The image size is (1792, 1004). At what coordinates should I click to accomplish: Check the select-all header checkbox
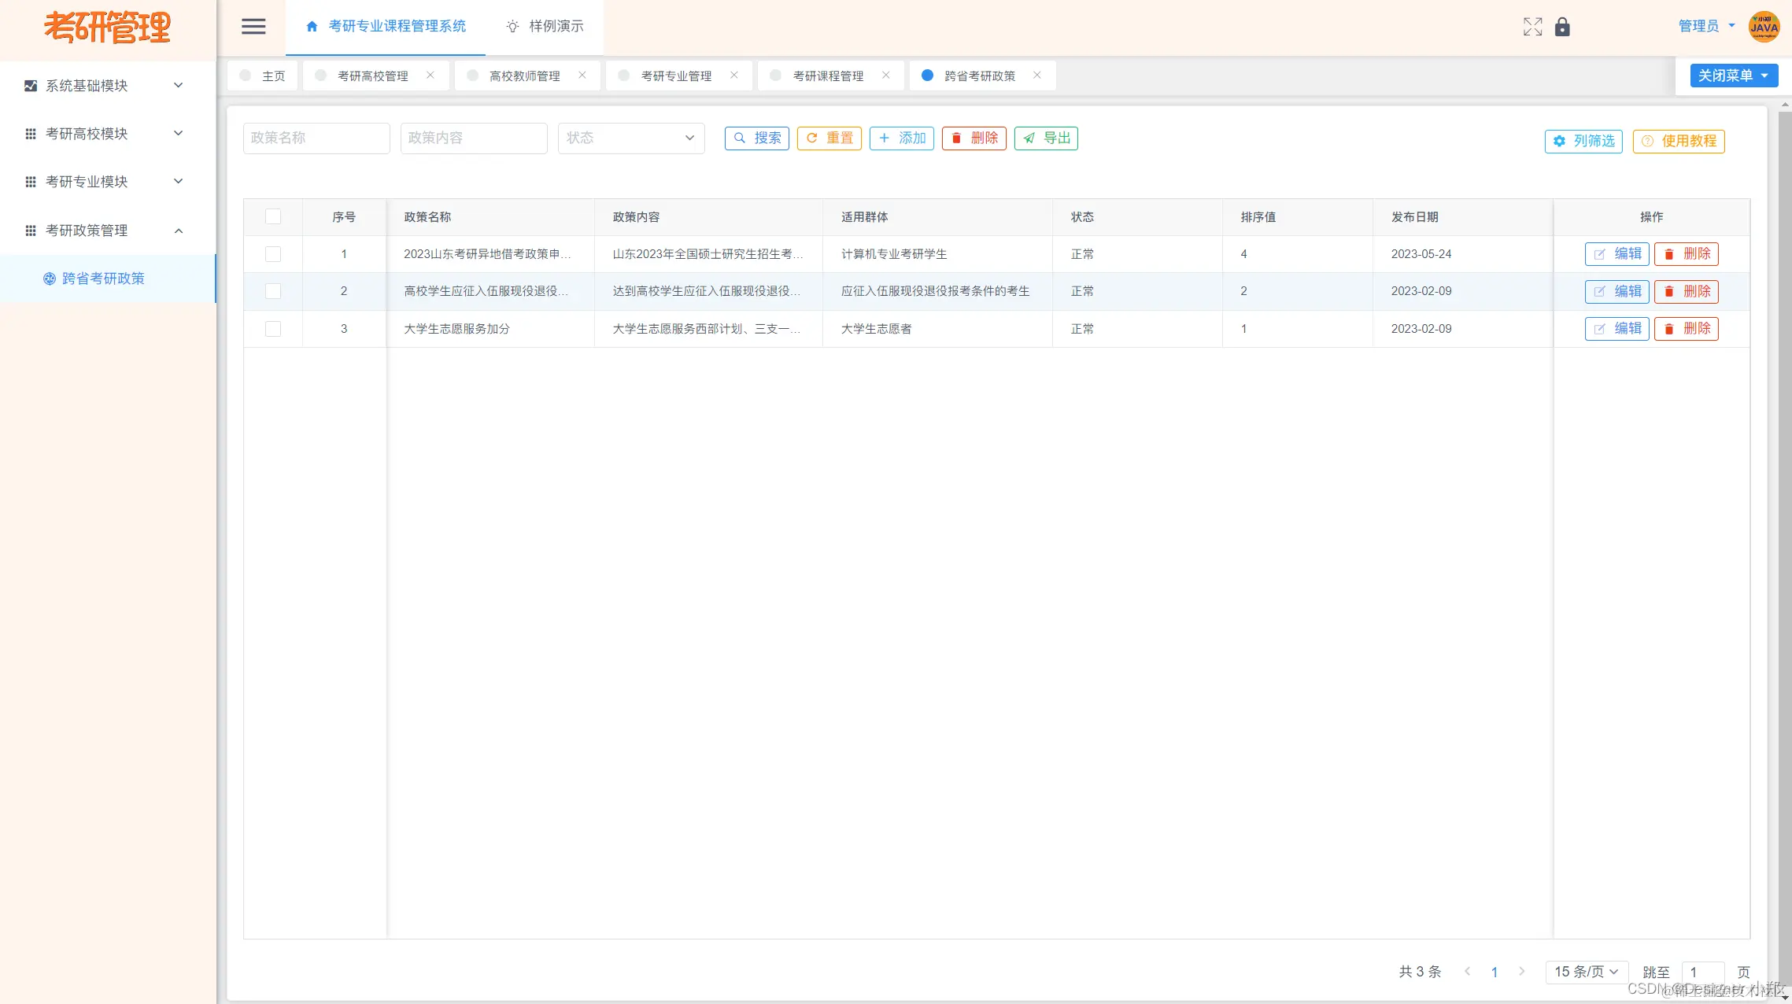click(273, 217)
